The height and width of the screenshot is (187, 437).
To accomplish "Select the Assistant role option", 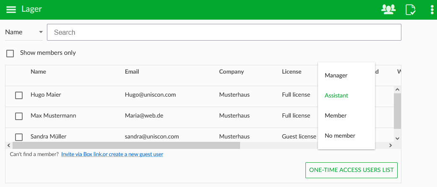I will [x=336, y=96].
